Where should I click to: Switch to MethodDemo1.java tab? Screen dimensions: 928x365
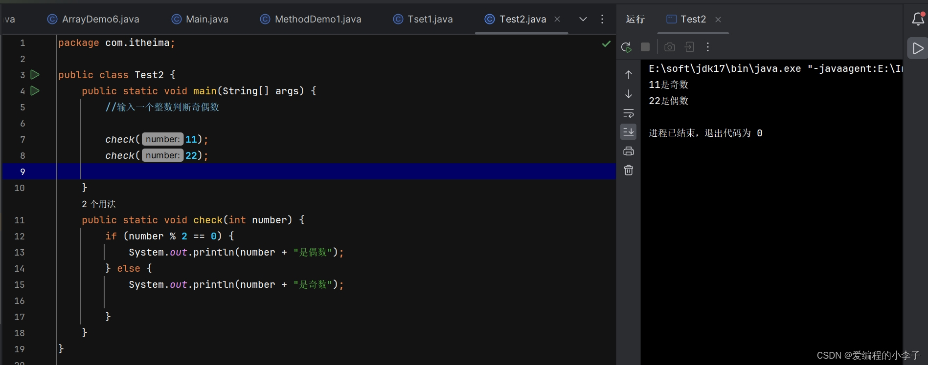point(311,19)
